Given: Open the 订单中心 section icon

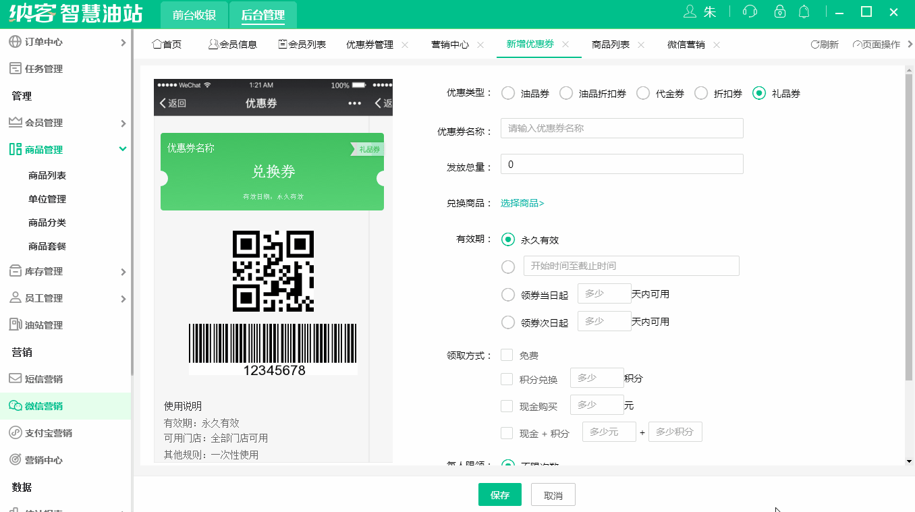Looking at the screenshot, I should click(x=15, y=41).
